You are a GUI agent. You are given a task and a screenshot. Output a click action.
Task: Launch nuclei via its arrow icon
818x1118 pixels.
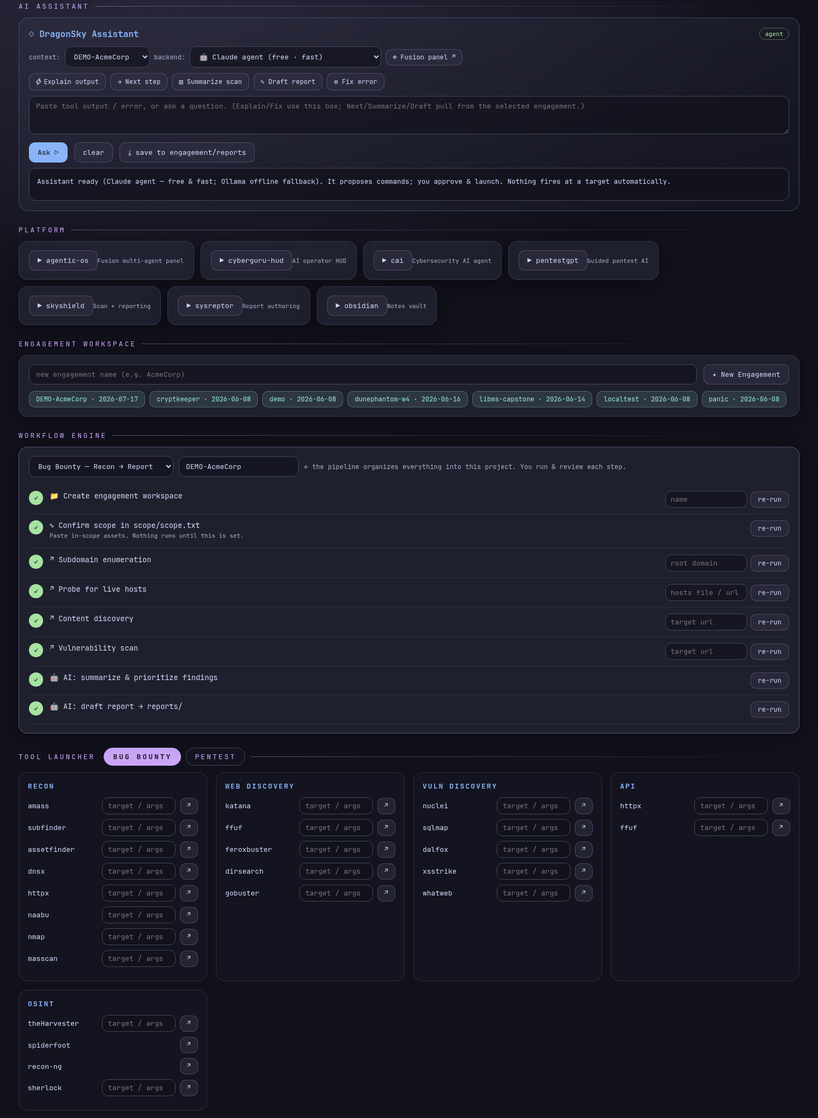tap(584, 806)
